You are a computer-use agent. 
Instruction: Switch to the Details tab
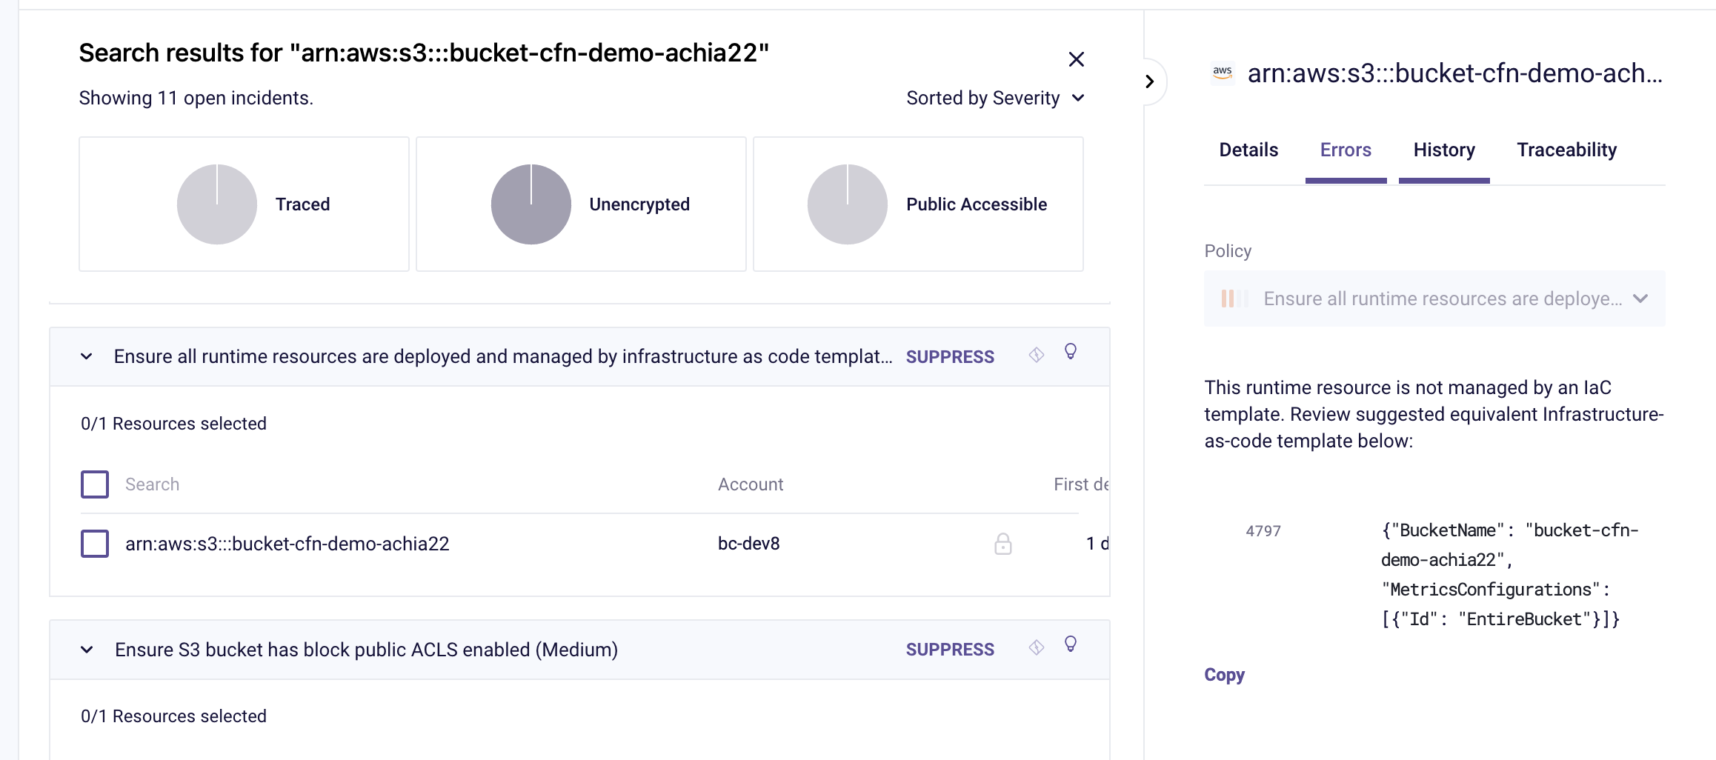point(1248,150)
